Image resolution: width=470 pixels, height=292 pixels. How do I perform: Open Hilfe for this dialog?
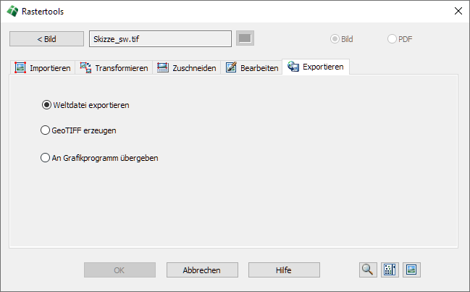[x=284, y=270]
